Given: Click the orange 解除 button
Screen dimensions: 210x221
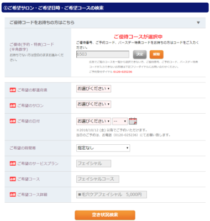Looking at the screenshot, I should pos(156,54).
